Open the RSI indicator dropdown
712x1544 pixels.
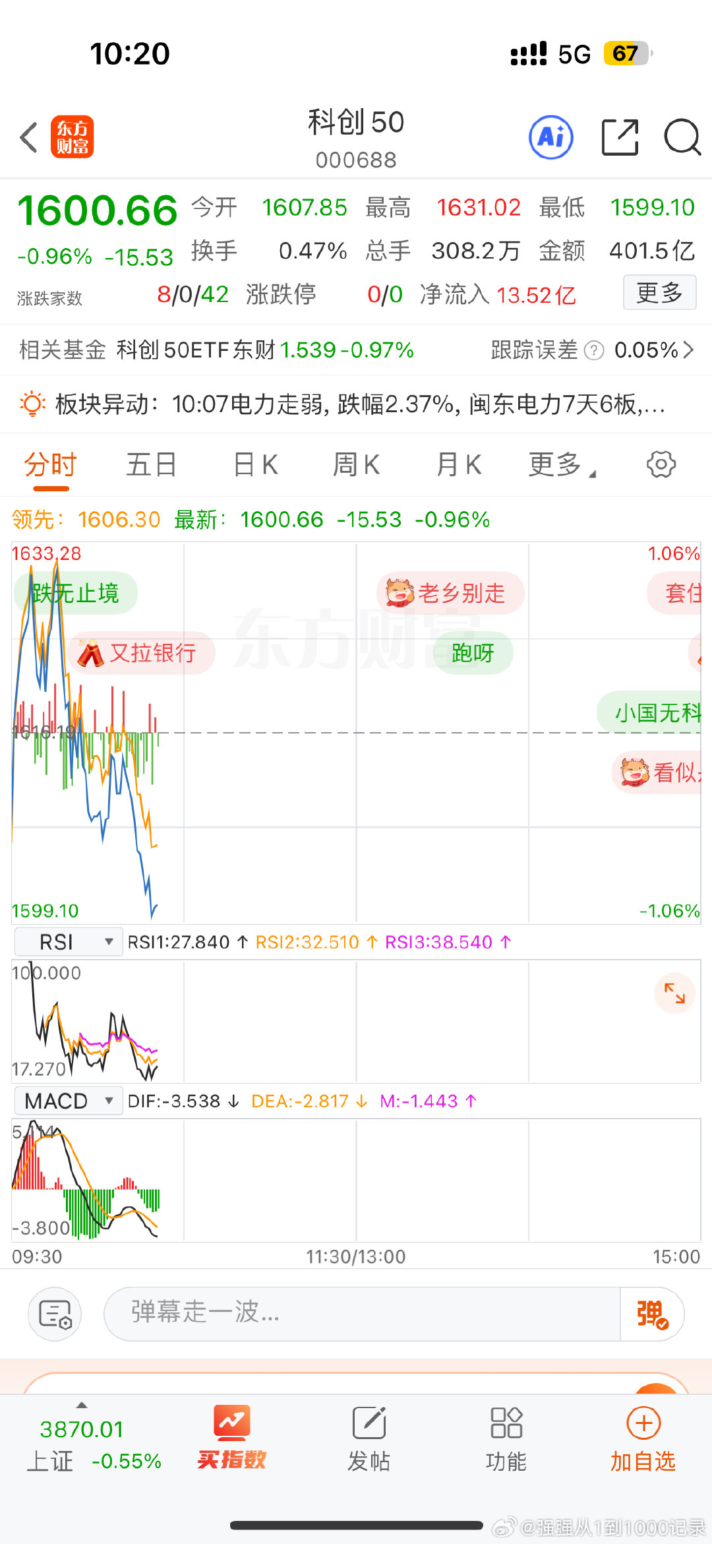point(69,942)
